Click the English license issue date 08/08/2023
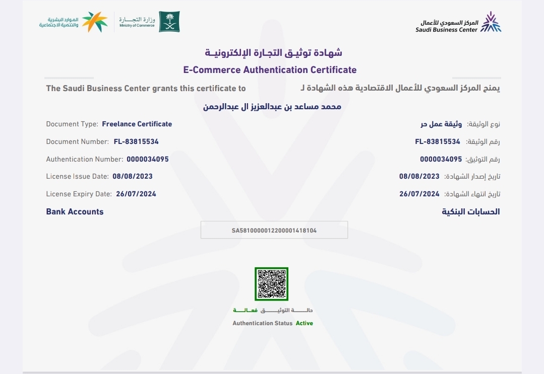Viewport: 544px width, 374px height. [133, 176]
